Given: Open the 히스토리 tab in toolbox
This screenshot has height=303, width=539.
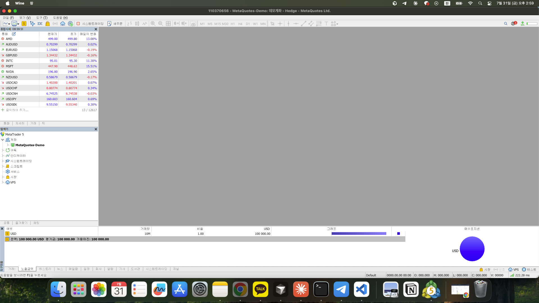Looking at the screenshot, I should click(x=45, y=269).
